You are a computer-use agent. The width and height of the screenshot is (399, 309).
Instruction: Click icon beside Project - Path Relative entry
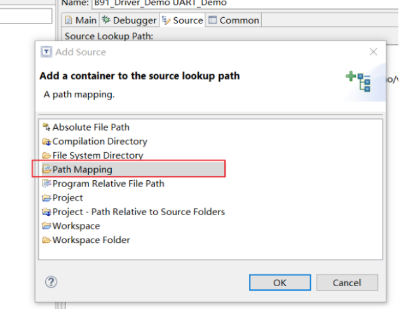(46, 212)
